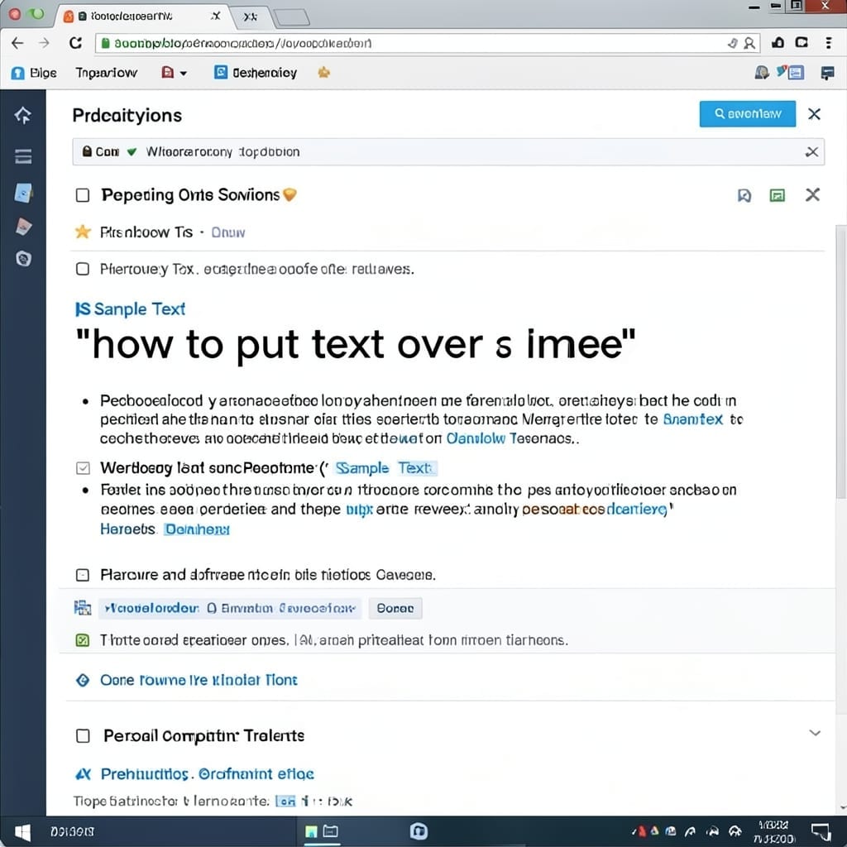Click the green check dropdown in the filter bar
The width and height of the screenshot is (847, 847).
[x=132, y=152]
